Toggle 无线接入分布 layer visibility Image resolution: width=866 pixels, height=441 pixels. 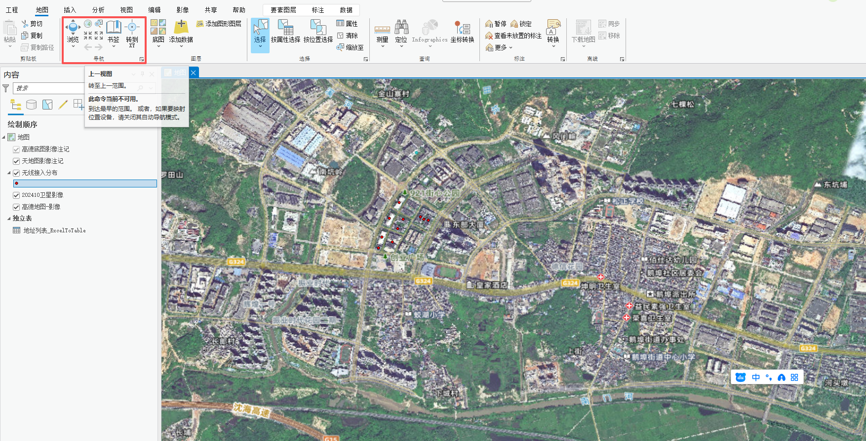pos(16,173)
